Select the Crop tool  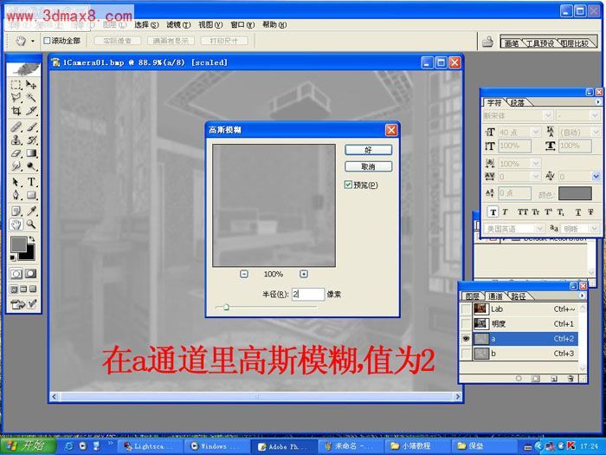pyautogui.click(x=16, y=111)
